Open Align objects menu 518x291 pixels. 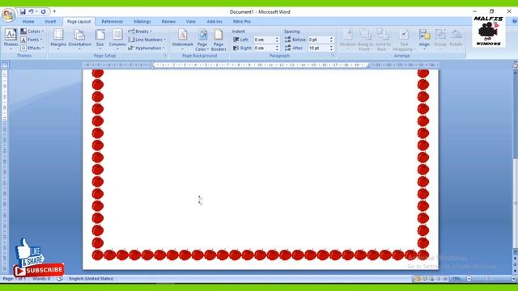(x=424, y=39)
